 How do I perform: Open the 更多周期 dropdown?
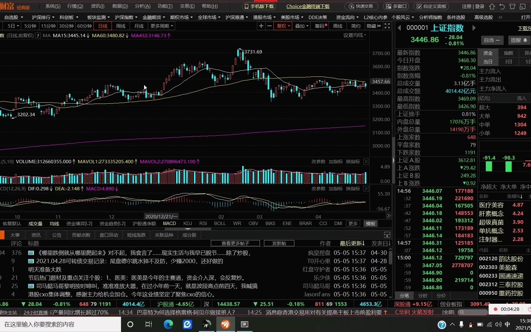point(162,26)
